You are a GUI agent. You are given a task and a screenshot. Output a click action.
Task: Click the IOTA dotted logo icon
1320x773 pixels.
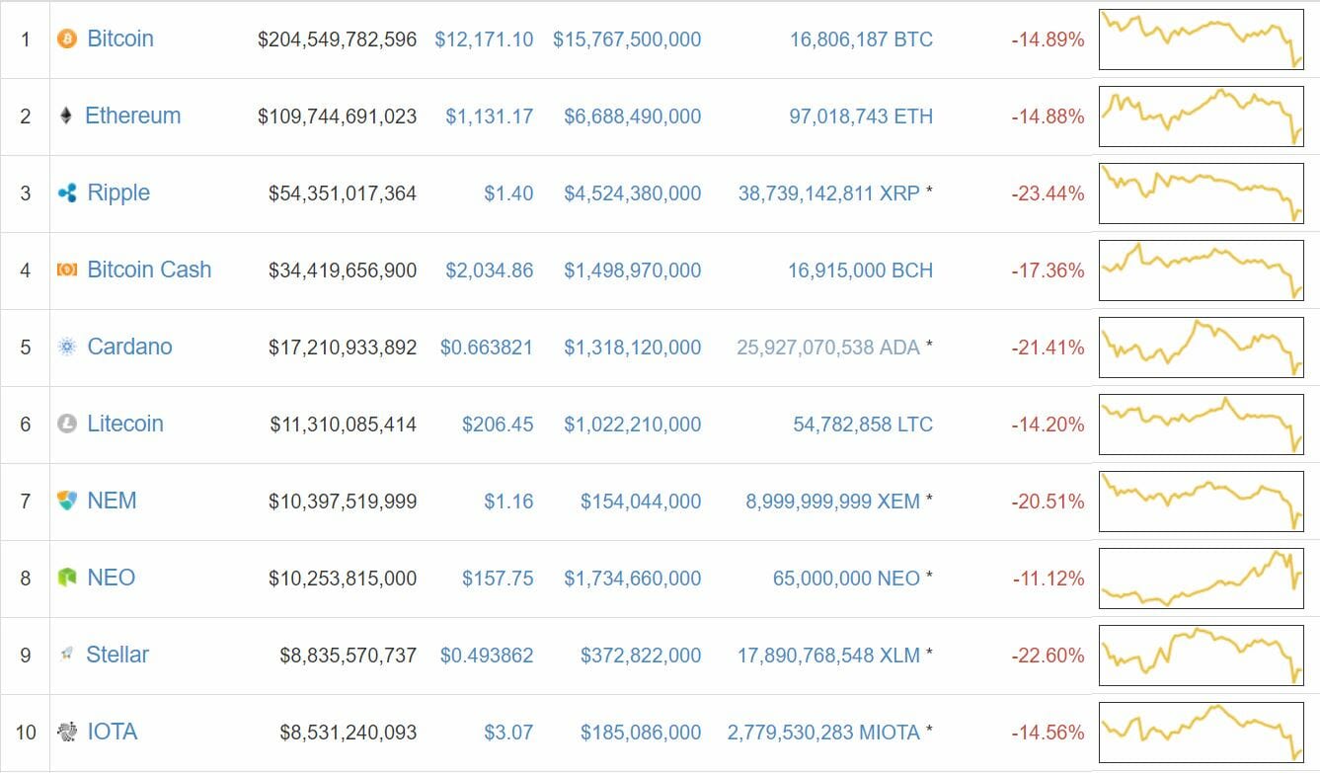click(67, 733)
